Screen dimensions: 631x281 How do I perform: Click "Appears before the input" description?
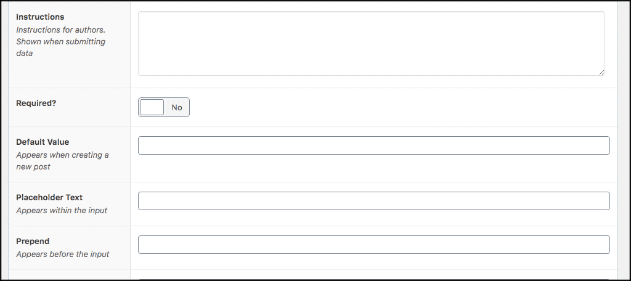(63, 254)
